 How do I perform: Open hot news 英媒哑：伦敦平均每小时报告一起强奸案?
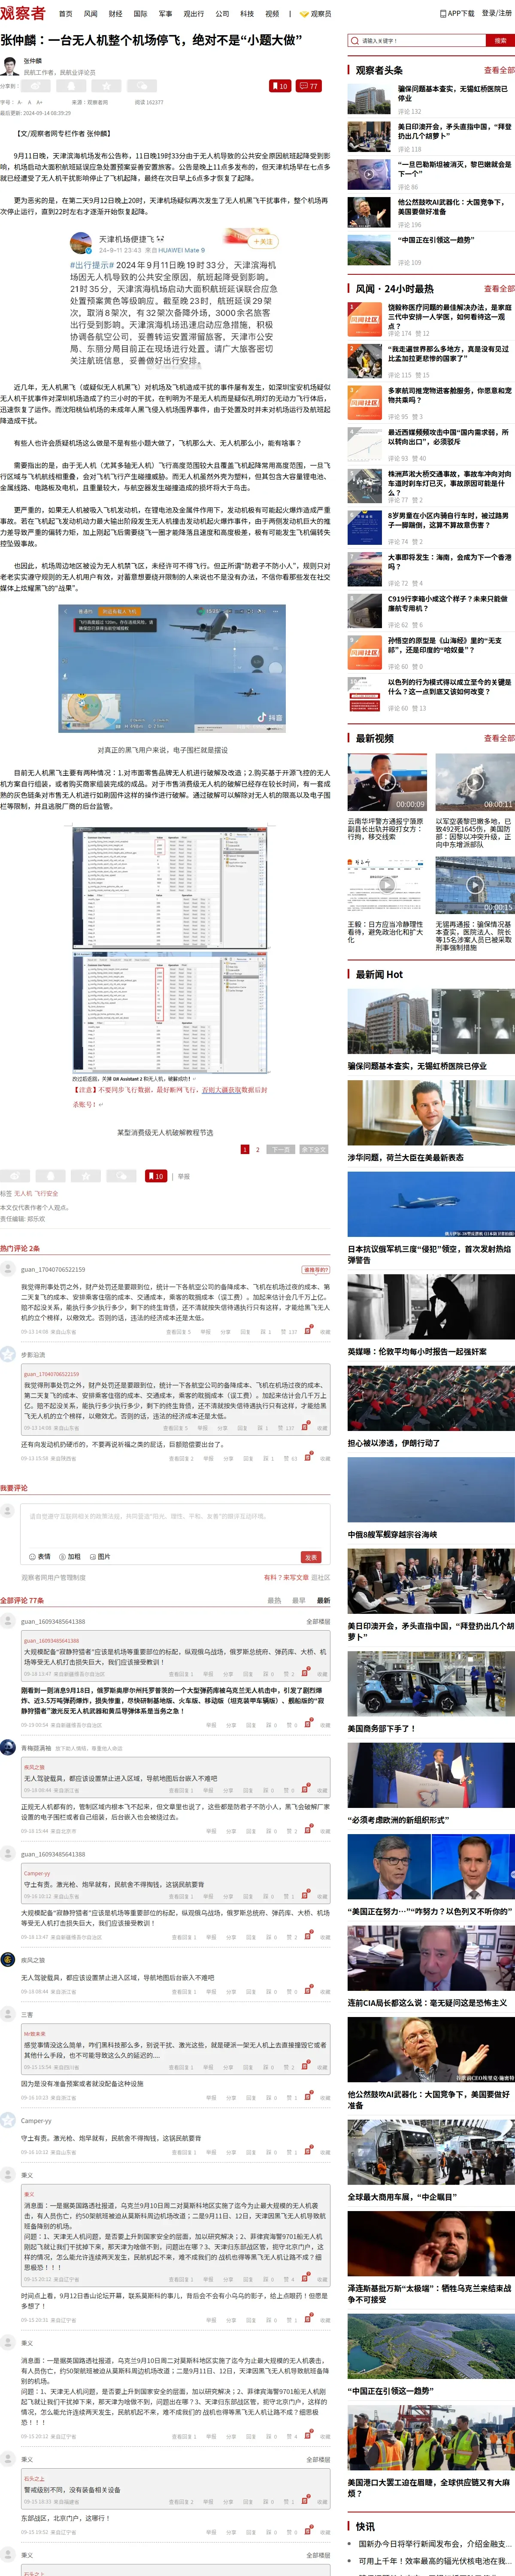417,1352
